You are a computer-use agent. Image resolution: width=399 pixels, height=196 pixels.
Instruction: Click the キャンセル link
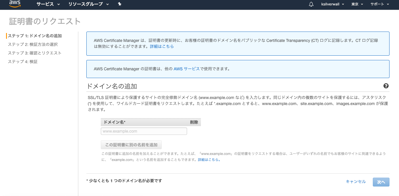(356, 182)
